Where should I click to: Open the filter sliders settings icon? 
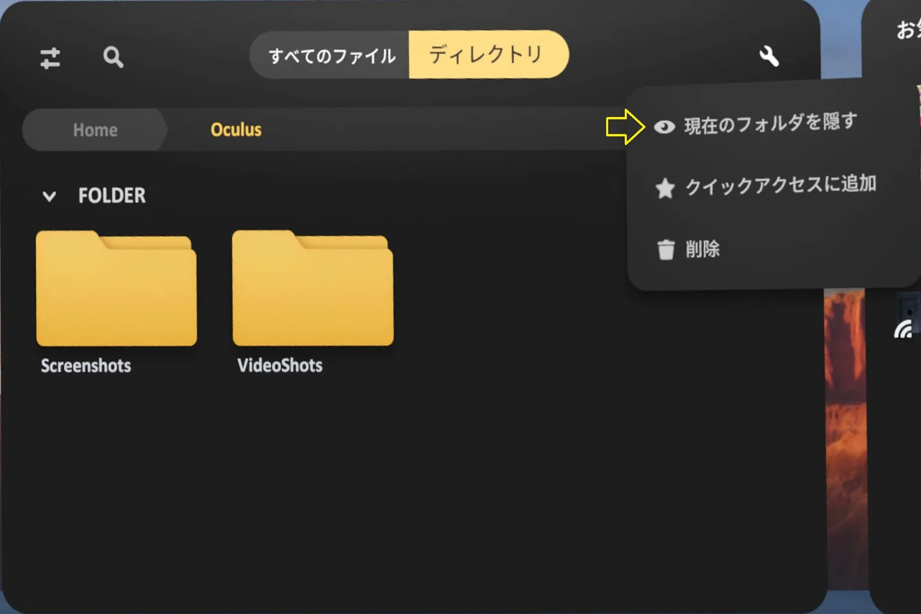pos(50,58)
